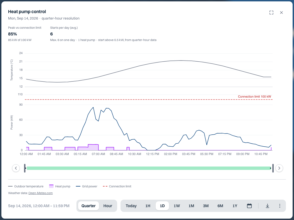Expand chart to fullscreen view

coord(271,13)
